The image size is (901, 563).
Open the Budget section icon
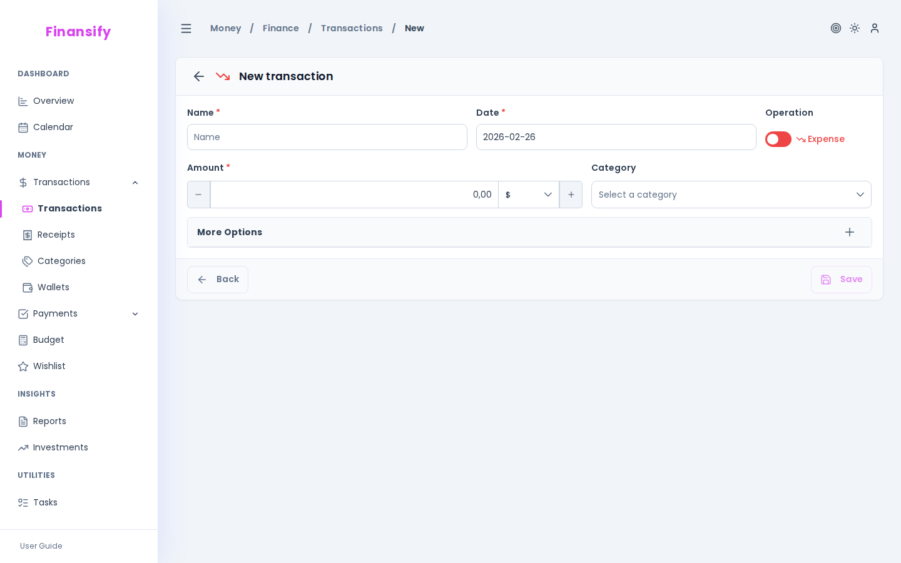click(23, 340)
